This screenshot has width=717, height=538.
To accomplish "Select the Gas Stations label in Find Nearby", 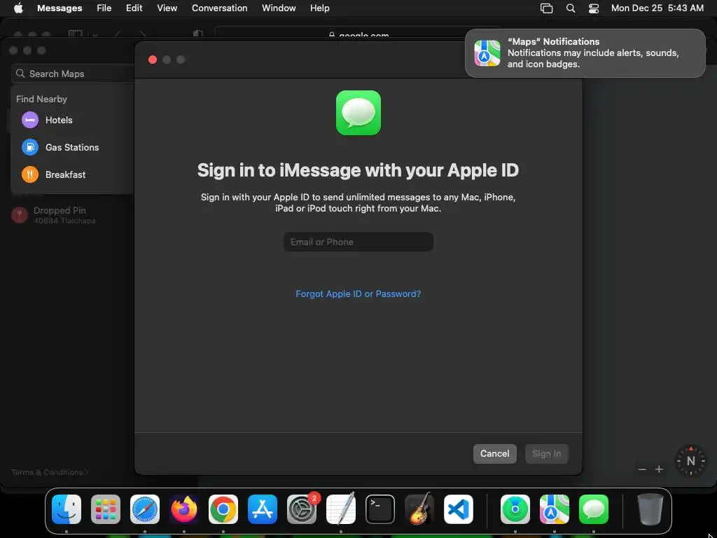I will (x=72, y=147).
